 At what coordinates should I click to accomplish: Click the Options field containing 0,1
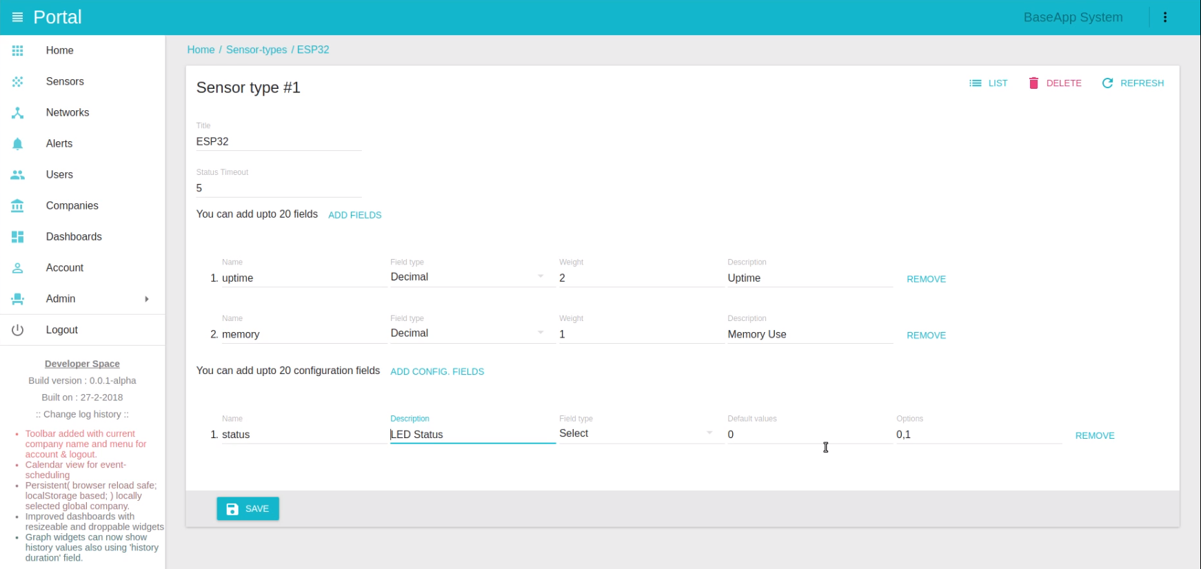pos(979,435)
